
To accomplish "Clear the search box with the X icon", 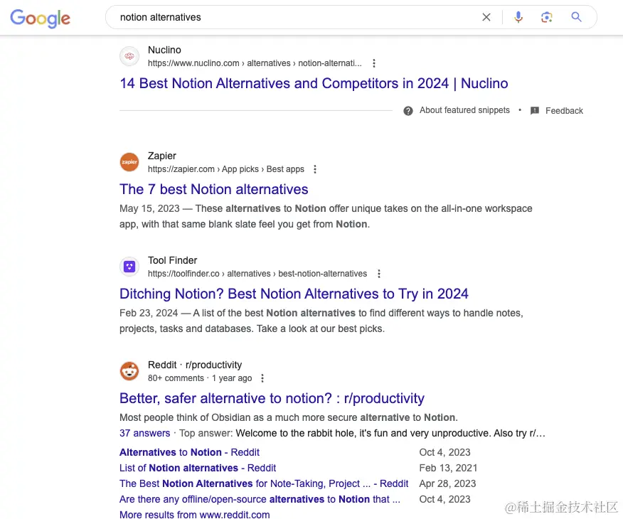I will 486,17.
